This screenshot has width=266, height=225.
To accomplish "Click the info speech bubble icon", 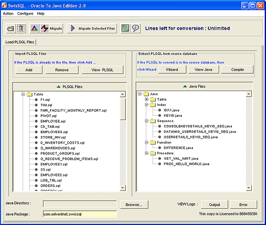I will [136, 28].
